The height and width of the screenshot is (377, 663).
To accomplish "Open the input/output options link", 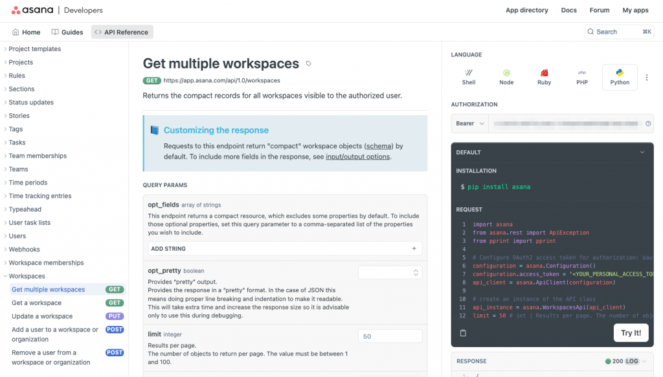I will [357, 157].
